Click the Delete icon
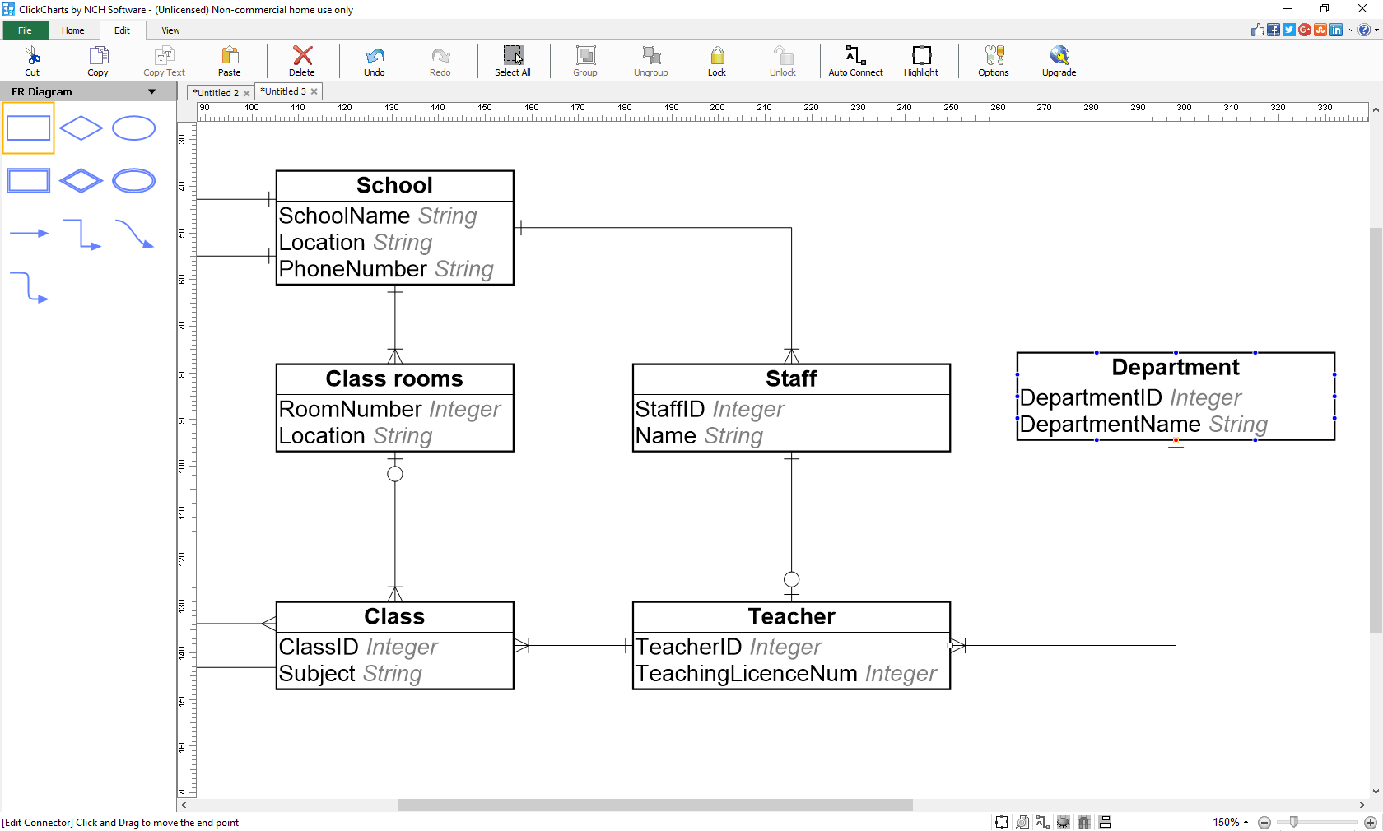This screenshot has height=831, width=1383. [301, 60]
